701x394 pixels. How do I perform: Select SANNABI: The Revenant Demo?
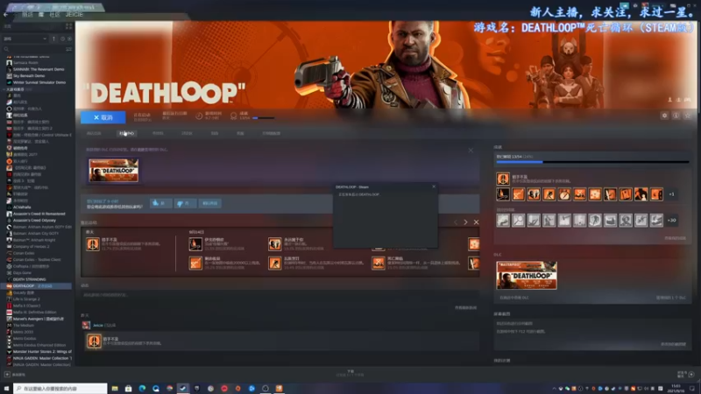coord(36,69)
